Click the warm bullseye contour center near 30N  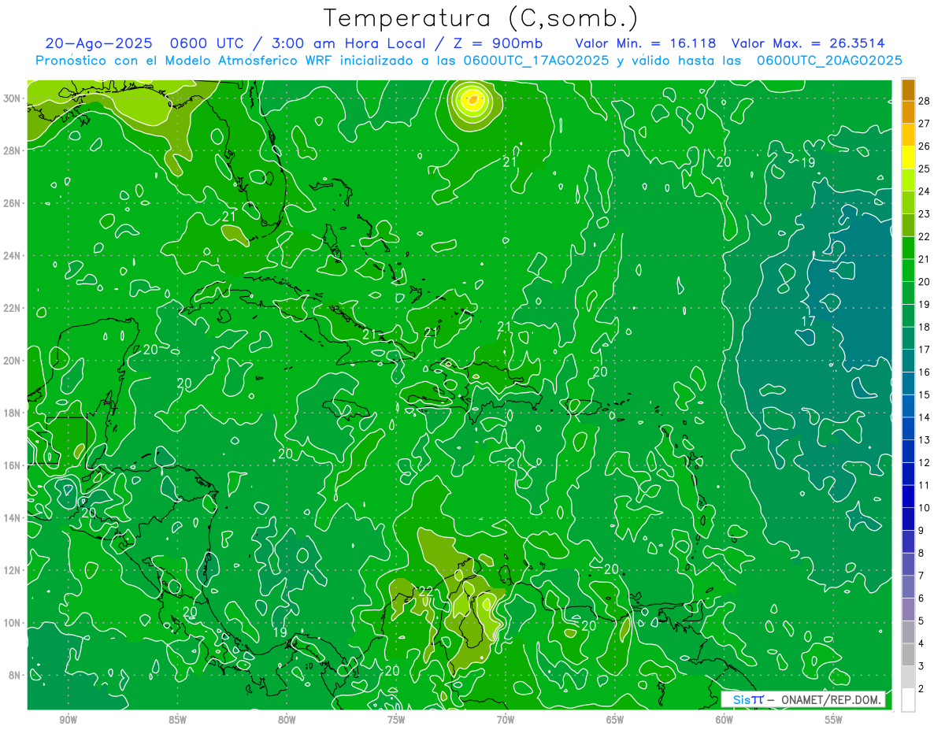pos(472,99)
